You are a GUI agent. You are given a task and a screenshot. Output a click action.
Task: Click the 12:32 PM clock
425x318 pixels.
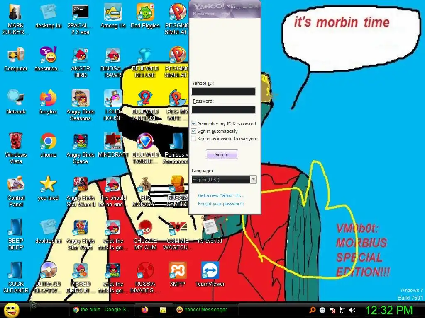pyautogui.click(x=389, y=310)
